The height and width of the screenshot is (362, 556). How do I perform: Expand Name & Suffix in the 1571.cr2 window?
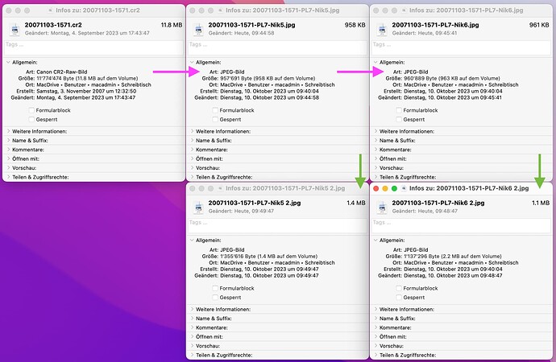pyautogui.click(x=8, y=141)
